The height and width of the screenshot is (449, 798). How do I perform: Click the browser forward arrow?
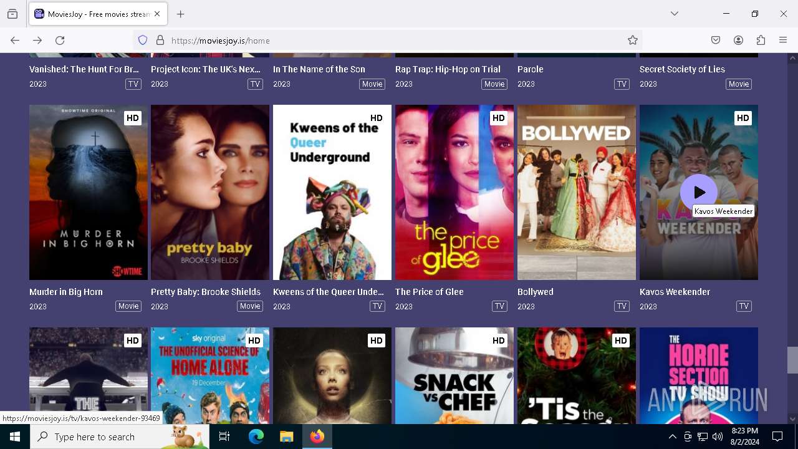(x=37, y=41)
